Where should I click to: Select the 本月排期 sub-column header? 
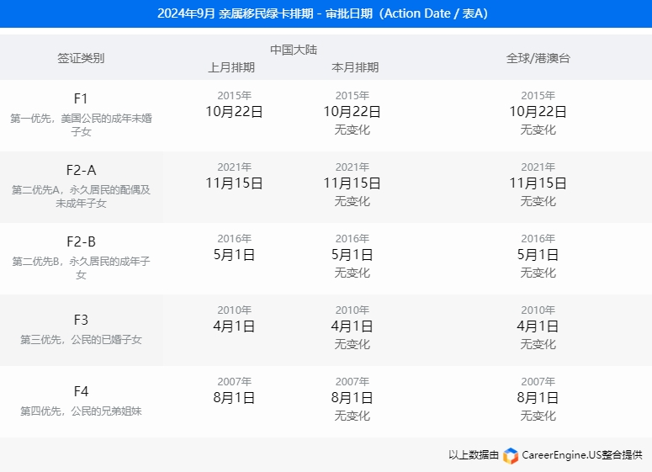click(x=355, y=67)
